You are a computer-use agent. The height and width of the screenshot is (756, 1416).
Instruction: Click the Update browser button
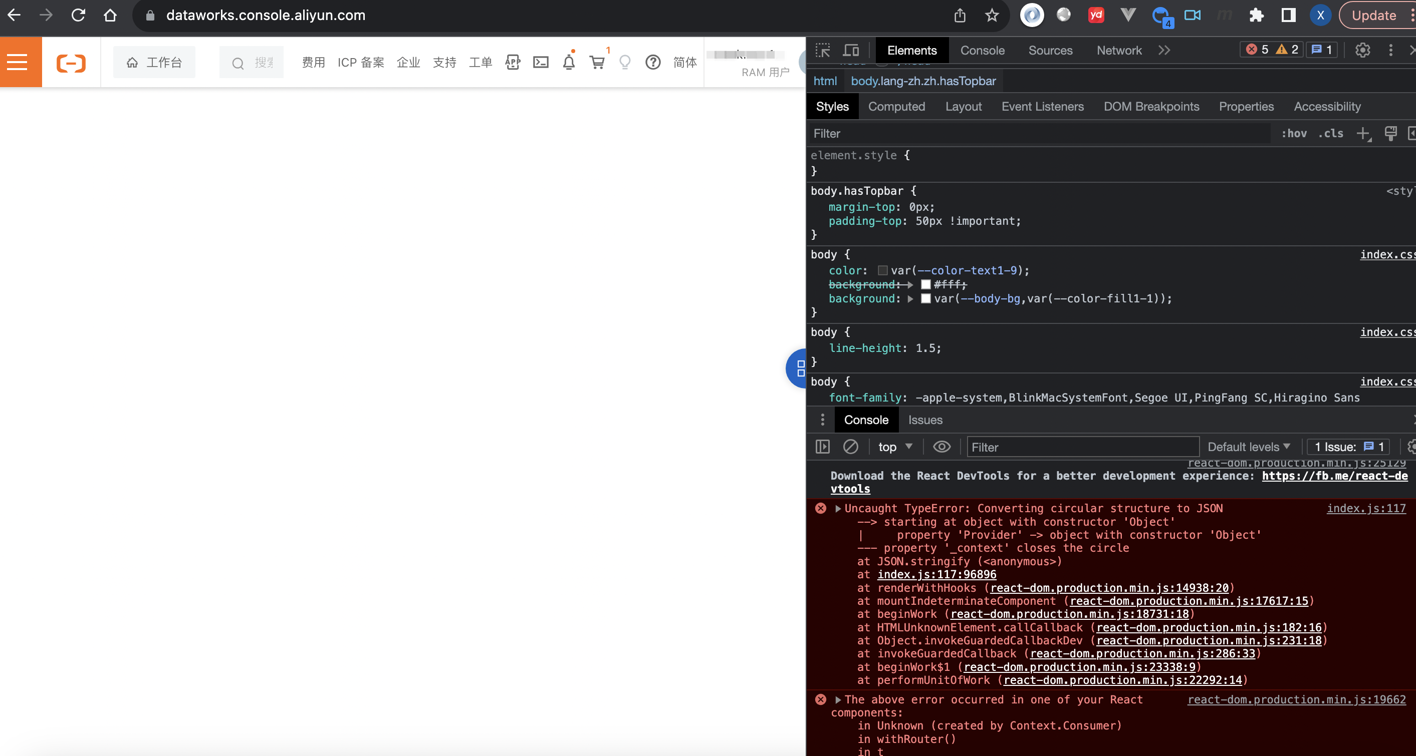[1374, 16]
